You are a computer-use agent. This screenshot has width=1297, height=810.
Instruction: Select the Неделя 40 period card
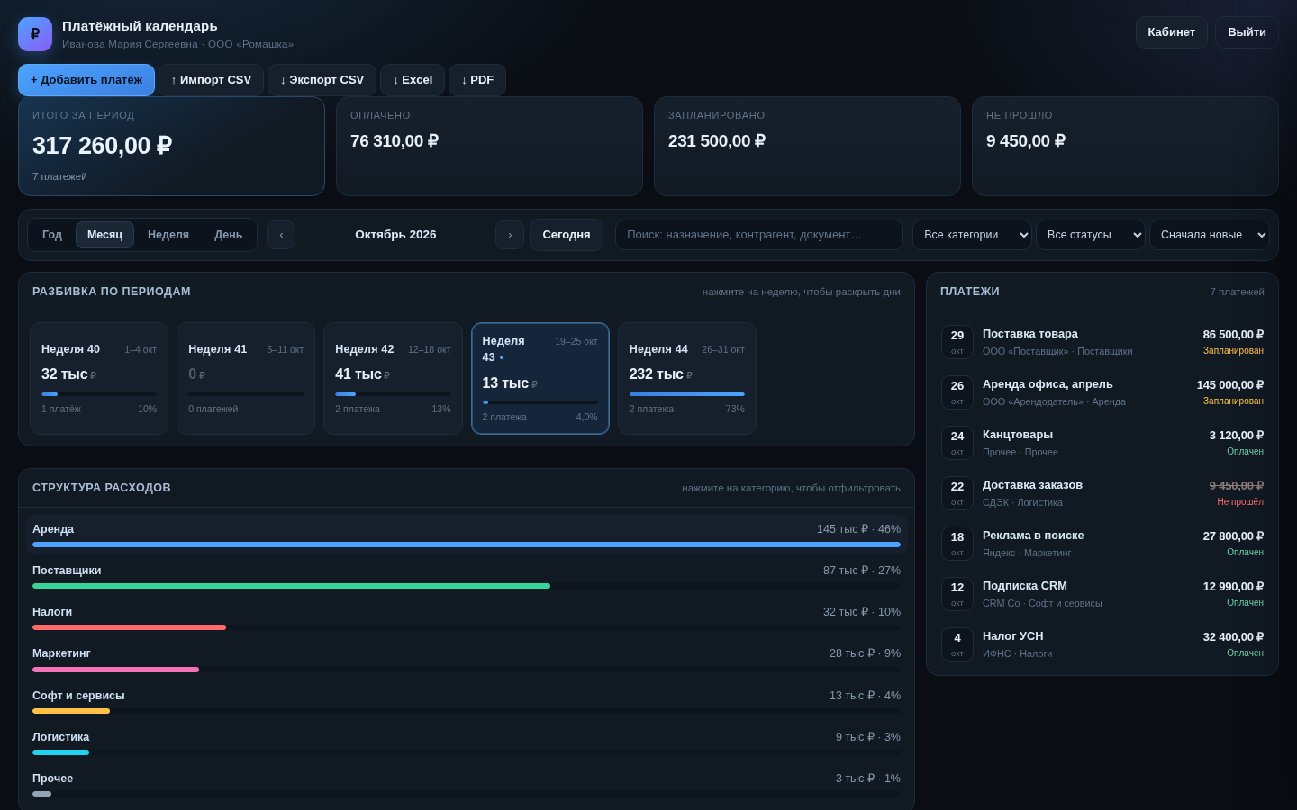click(x=99, y=379)
